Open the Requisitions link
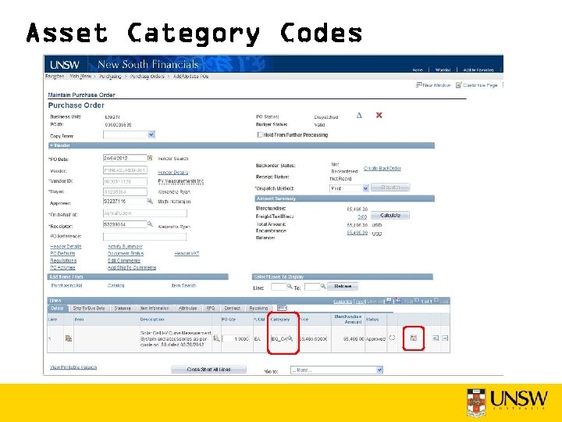562x422 pixels. point(63,260)
